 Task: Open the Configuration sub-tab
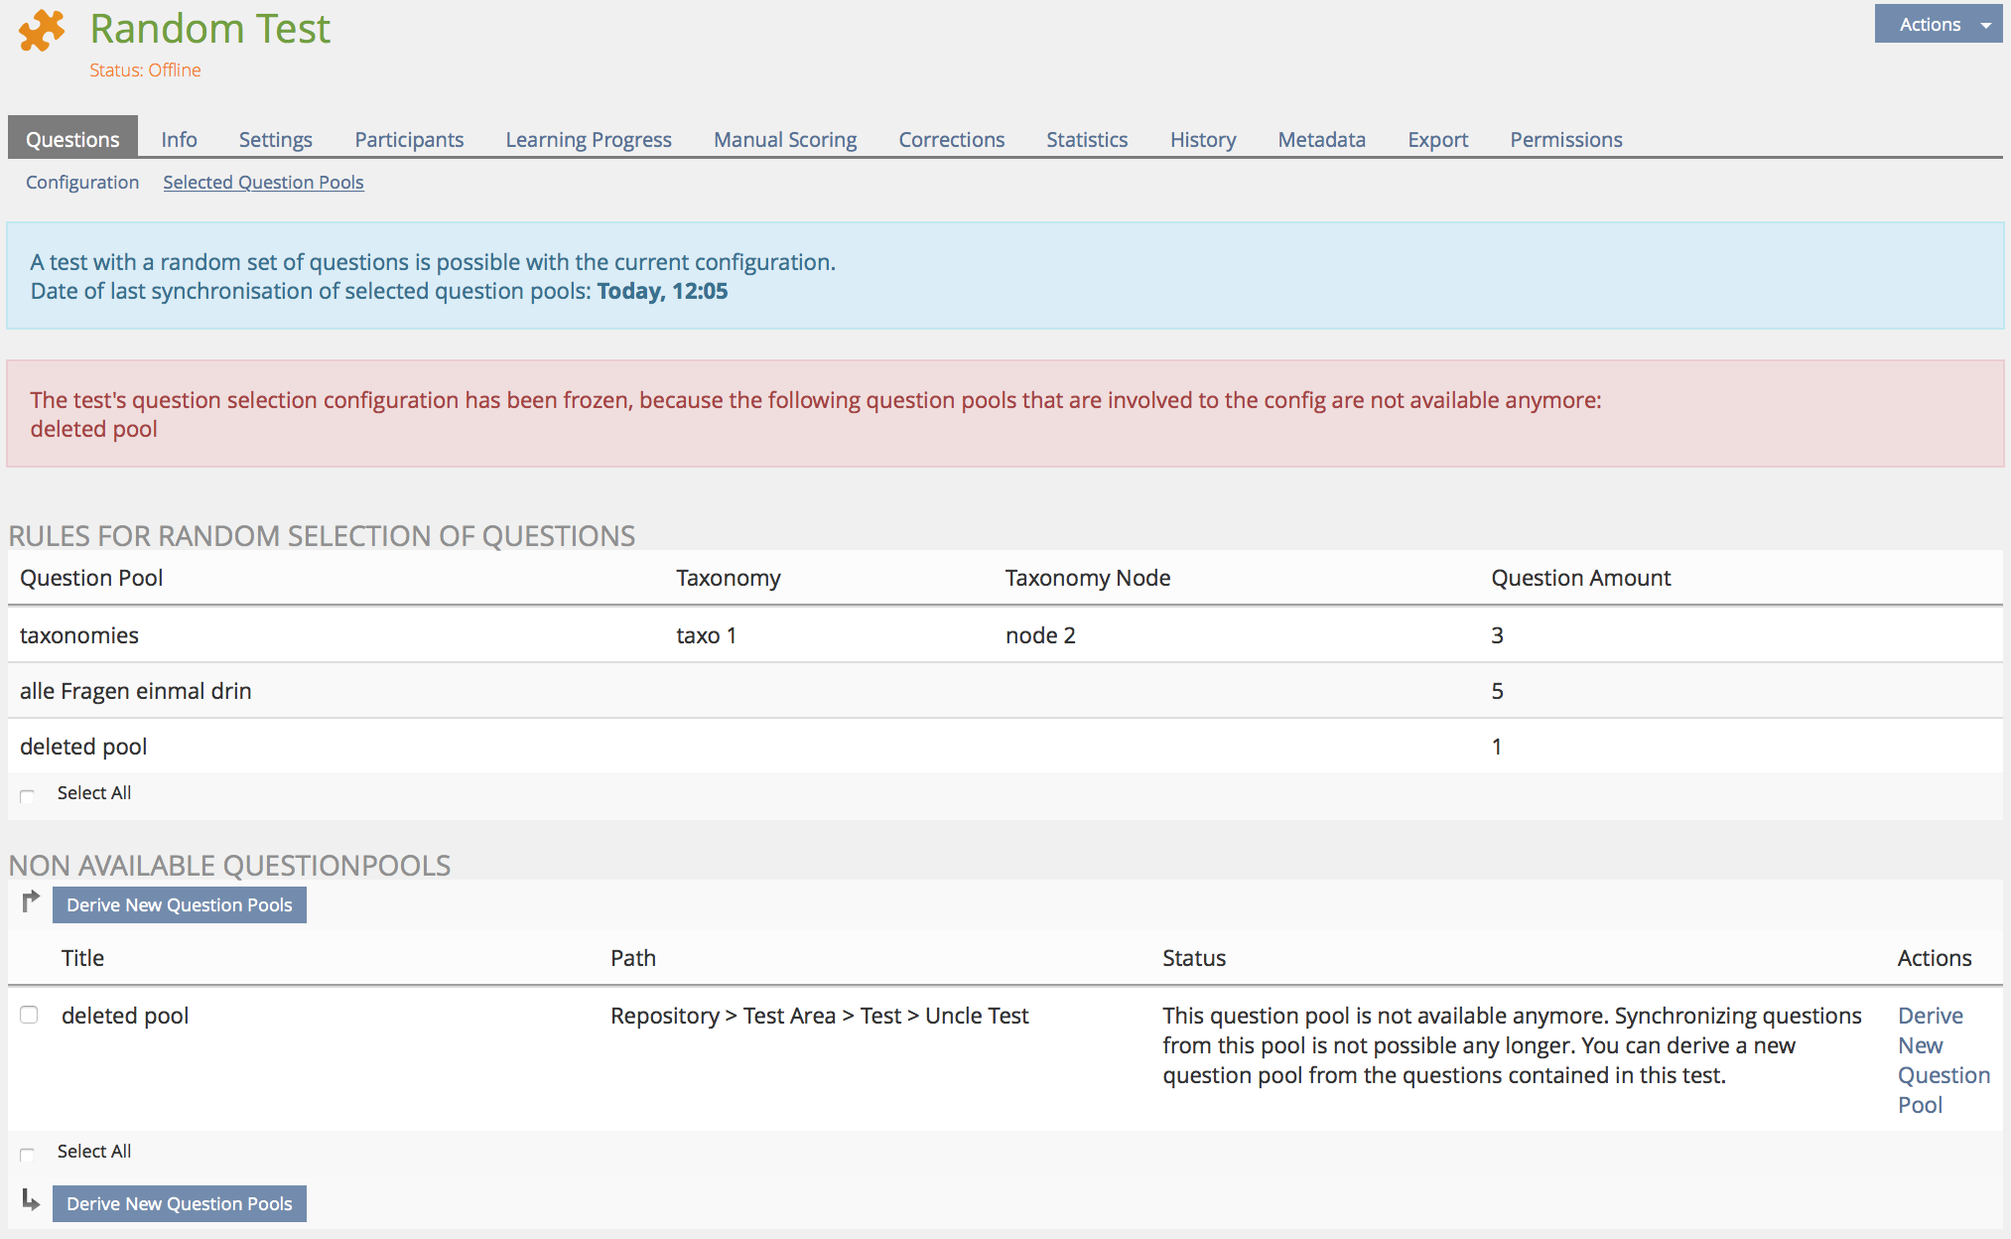(82, 183)
